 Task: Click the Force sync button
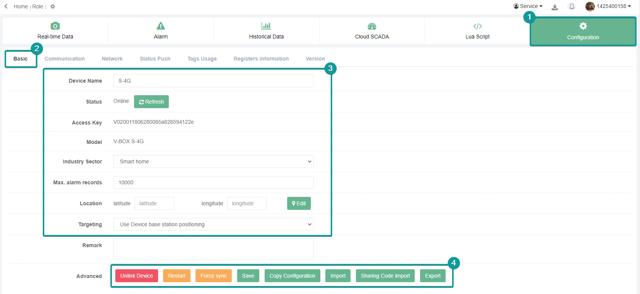point(213,276)
